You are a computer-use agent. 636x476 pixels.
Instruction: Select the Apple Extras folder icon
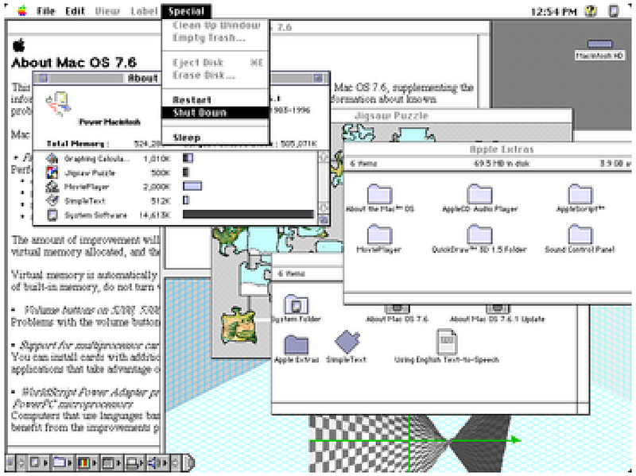(x=297, y=345)
